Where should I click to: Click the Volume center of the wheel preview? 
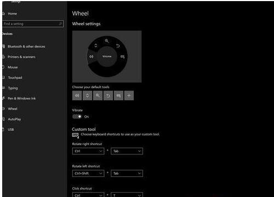point(107,56)
